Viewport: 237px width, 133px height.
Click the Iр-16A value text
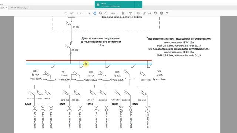coord(159,75)
